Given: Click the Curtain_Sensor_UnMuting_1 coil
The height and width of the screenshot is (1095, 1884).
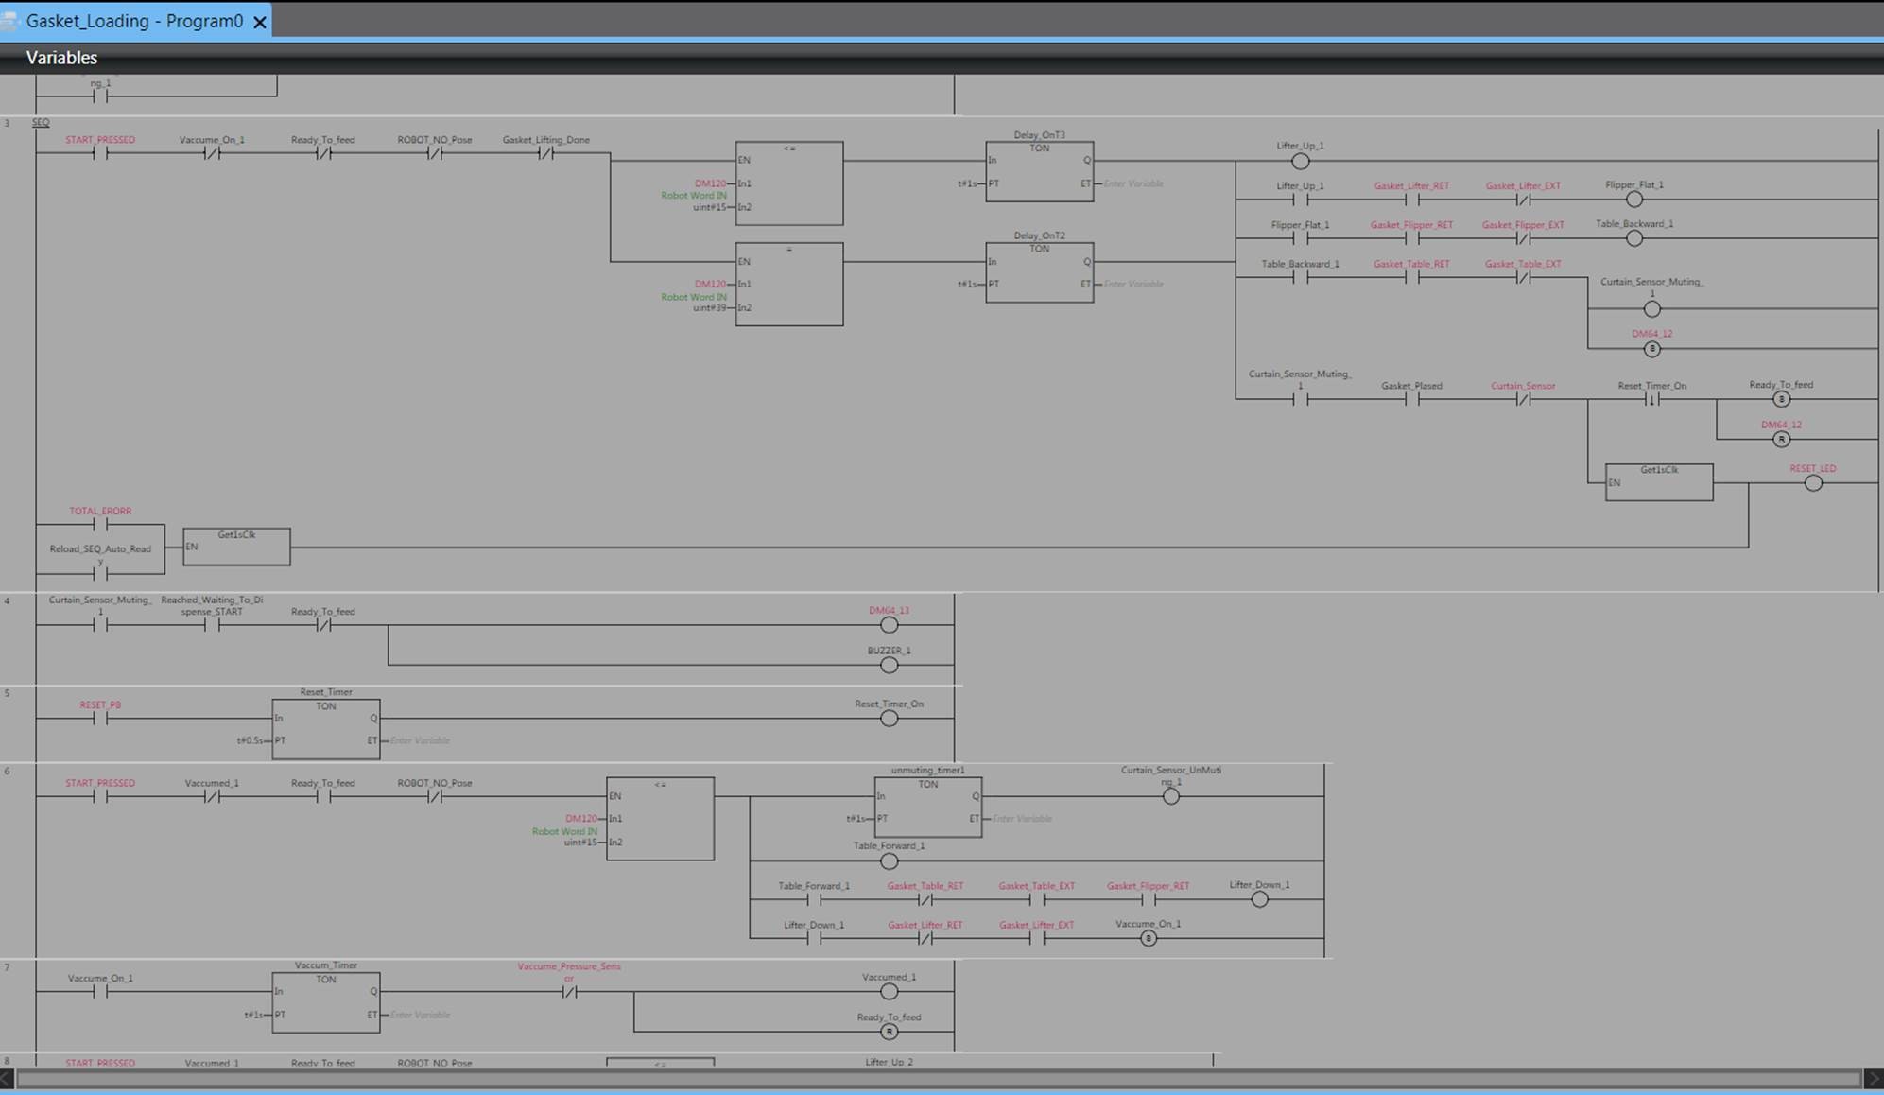Looking at the screenshot, I should 1170,796.
